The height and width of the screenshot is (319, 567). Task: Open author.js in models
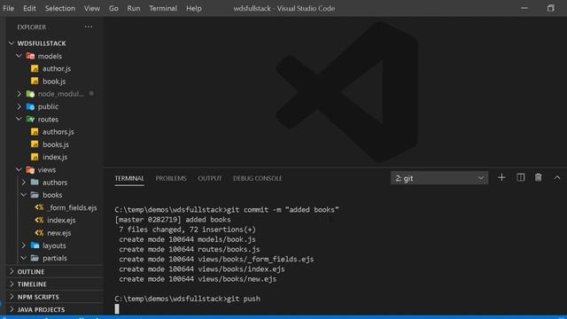click(57, 69)
